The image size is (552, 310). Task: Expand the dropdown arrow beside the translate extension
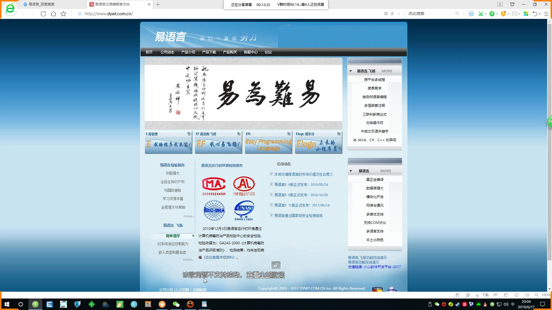(x=497, y=13)
